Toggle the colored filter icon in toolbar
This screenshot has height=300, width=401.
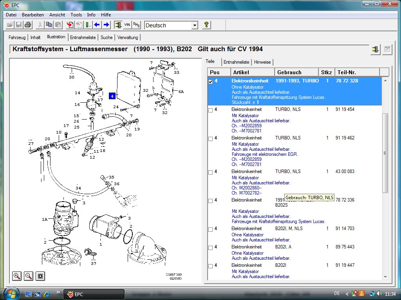click(x=118, y=25)
